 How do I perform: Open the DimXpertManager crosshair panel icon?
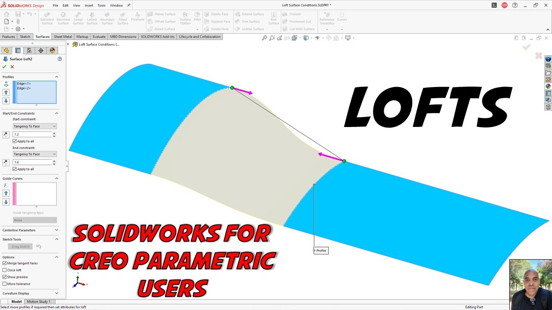click(41, 50)
